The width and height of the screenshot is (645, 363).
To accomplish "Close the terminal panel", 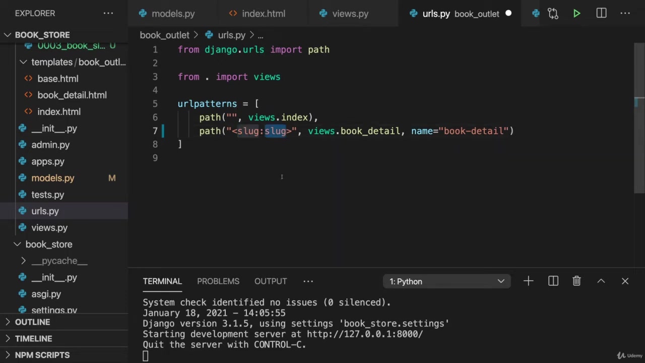I will (x=625, y=281).
